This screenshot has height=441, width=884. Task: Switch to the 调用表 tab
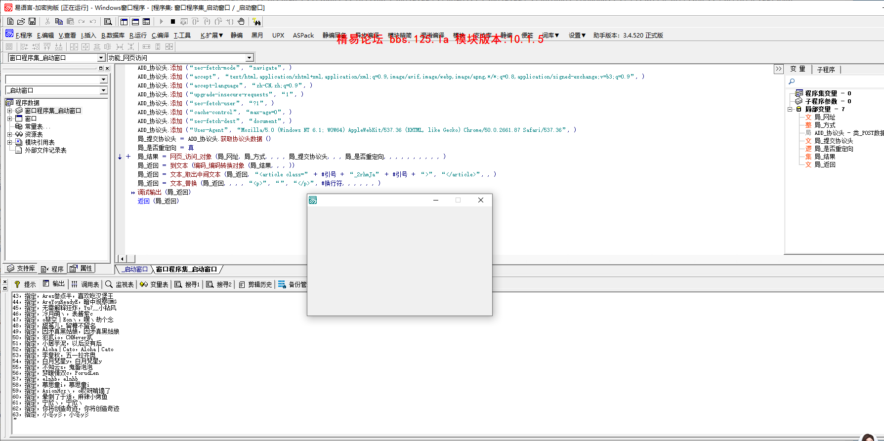(x=85, y=284)
